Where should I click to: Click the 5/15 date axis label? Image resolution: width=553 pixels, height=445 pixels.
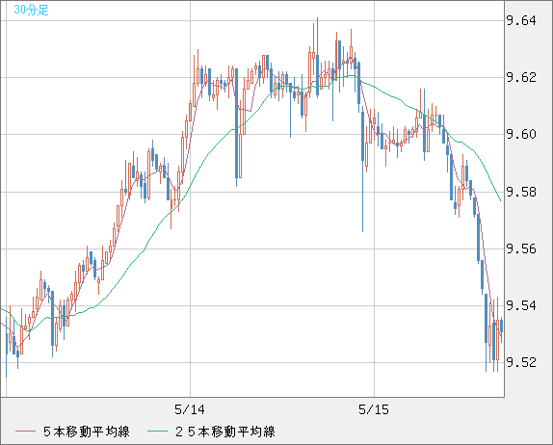click(x=374, y=409)
